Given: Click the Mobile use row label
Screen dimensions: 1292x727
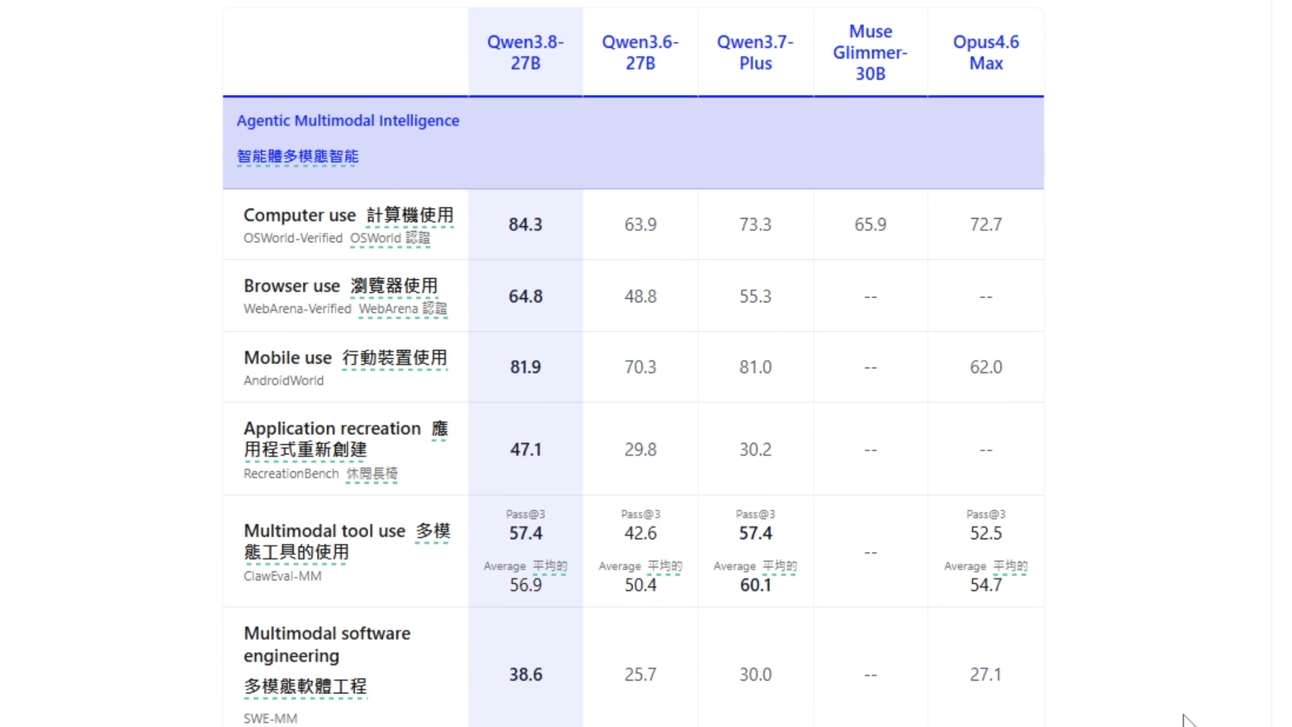Looking at the screenshot, I should 287,357.
